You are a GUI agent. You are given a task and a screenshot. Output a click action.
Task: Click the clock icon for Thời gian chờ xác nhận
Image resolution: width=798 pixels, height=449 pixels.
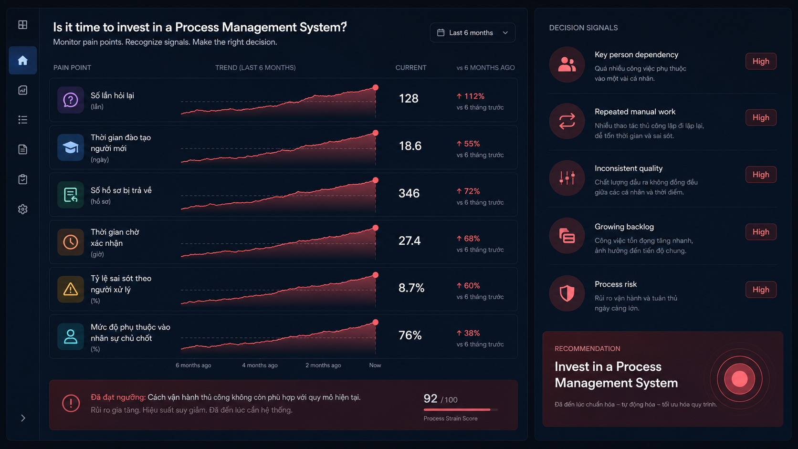point(71,242)
